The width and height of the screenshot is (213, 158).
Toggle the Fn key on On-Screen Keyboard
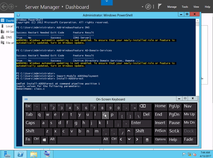click(28, 139)
